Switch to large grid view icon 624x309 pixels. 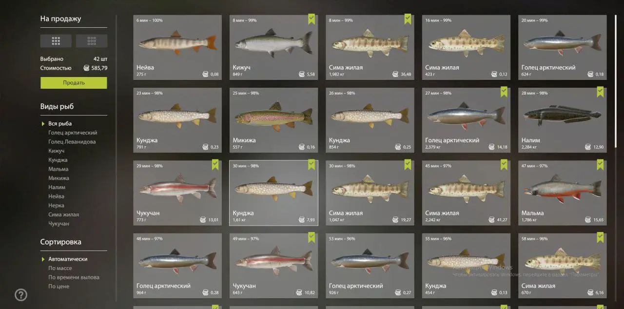56,41
